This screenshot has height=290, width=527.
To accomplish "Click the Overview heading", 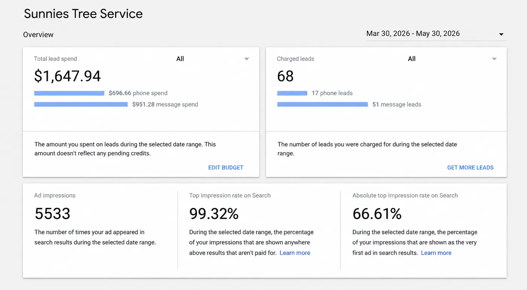I will (38, 35).
